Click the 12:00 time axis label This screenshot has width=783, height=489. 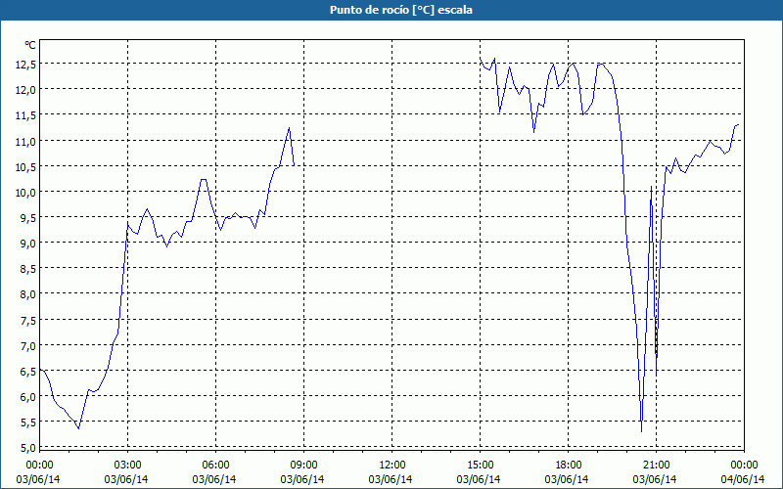pyautogui.click(x=392, y=466)
